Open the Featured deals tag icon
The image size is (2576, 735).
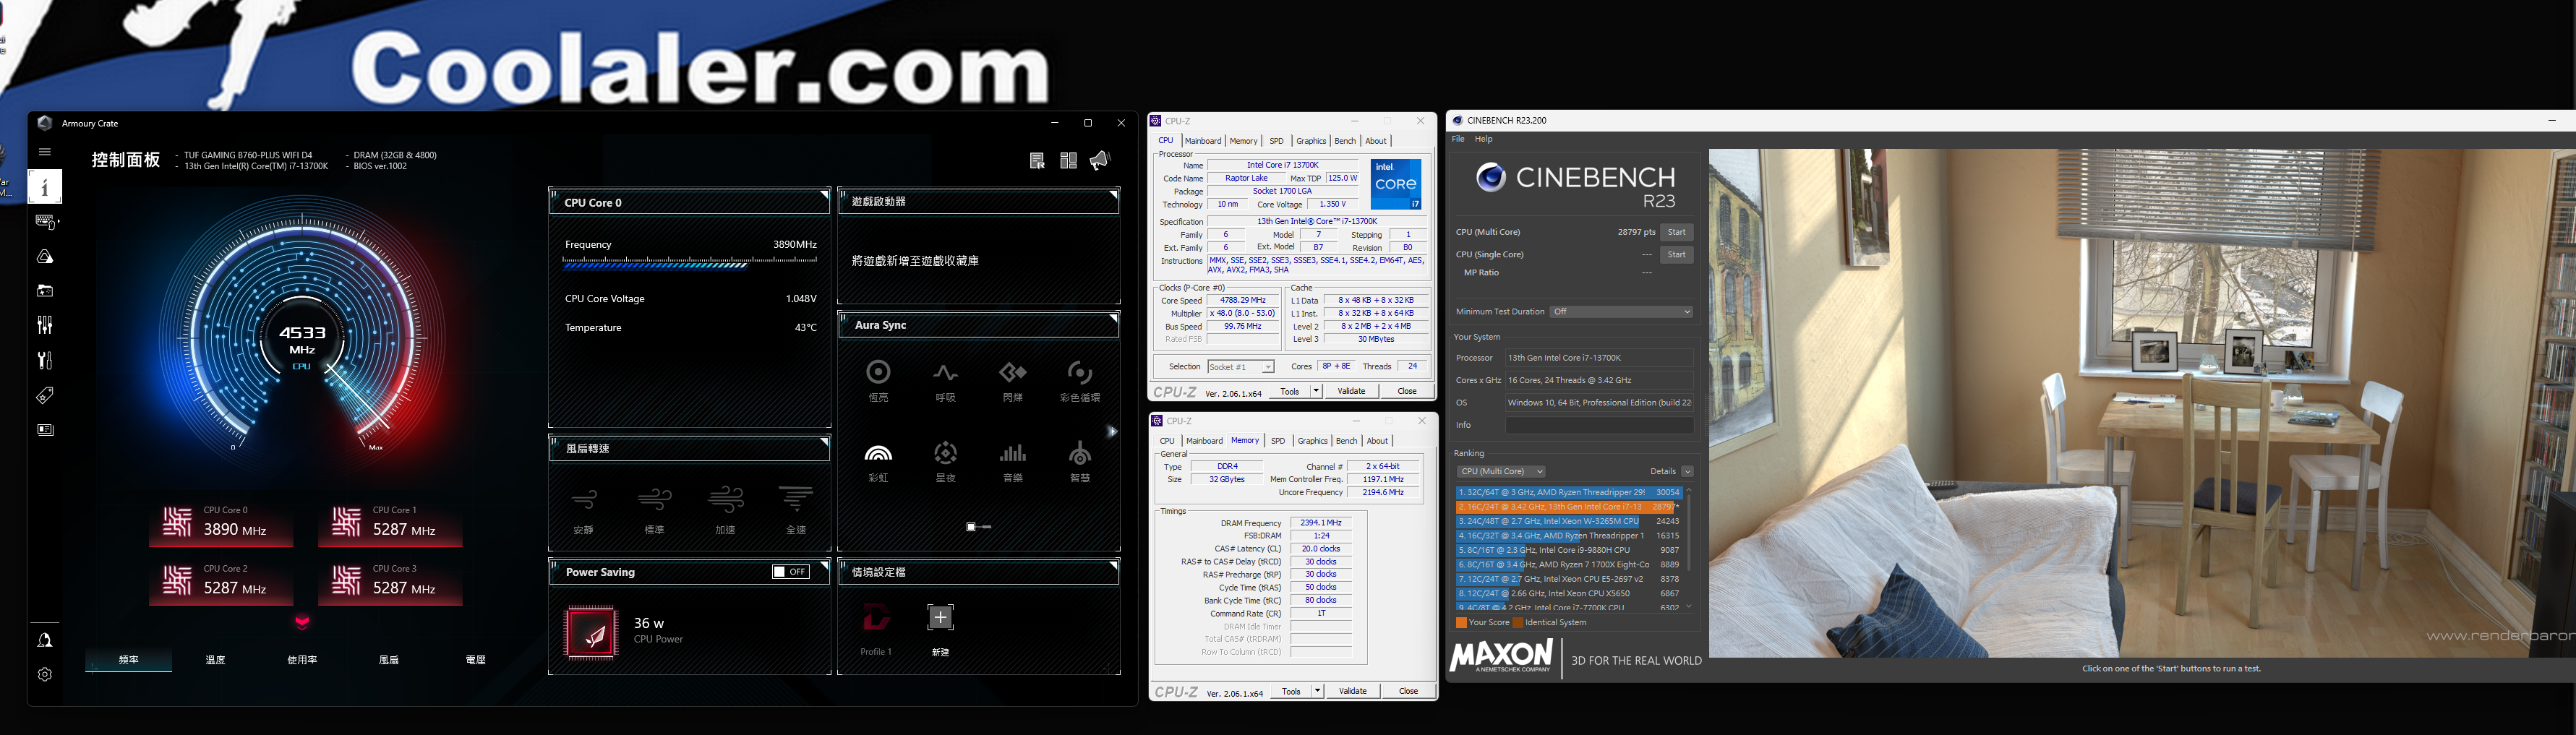point(45,396)
